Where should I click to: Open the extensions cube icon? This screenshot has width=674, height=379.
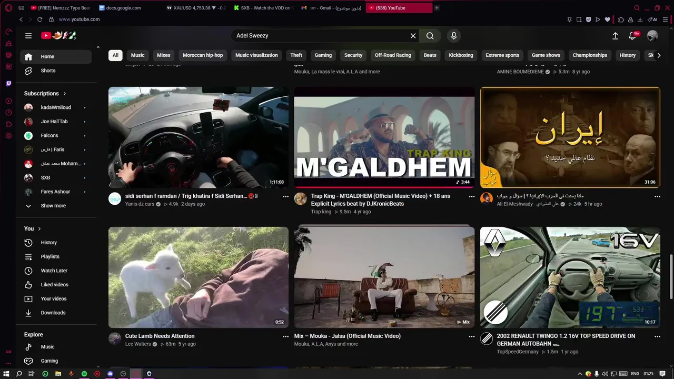click(x=621, y=19)
